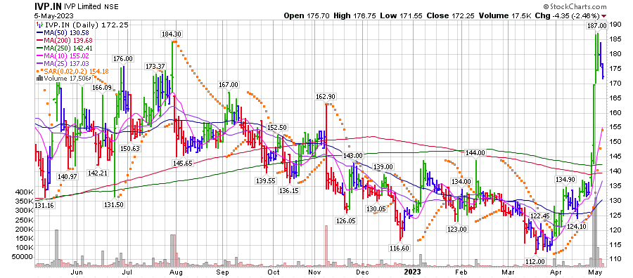The width and height of the screenshot is (633, 278).
Task: Click the 124.10 price label
Action: (577, 227)
